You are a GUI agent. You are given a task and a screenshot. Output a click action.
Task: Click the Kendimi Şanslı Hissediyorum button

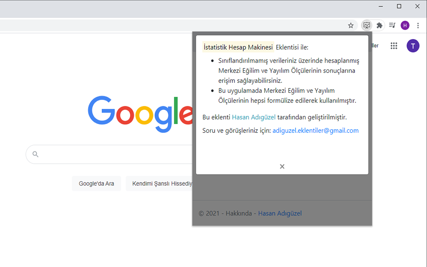click(159, 184)
